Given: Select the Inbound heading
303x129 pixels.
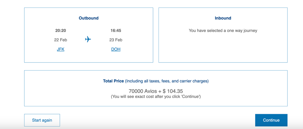Looking at the screenshot, I should pos(223,18).
